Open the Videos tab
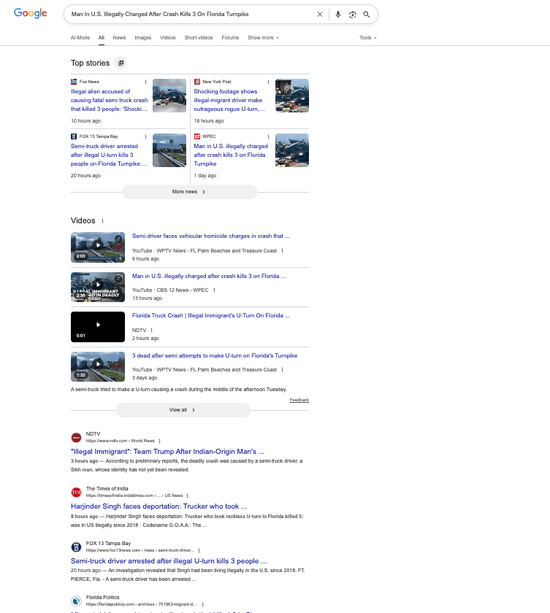This screenshot has height=613, width=550. (168, 37)
